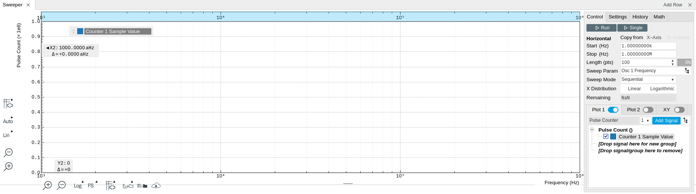Turn off the Plot 1 toggle
The image size is (696, 194).
pyautogui.click(x=613, y=110)
